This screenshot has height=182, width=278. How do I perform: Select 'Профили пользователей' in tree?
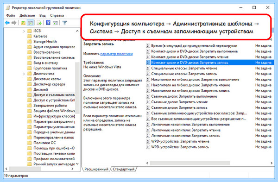click(54, 159)
